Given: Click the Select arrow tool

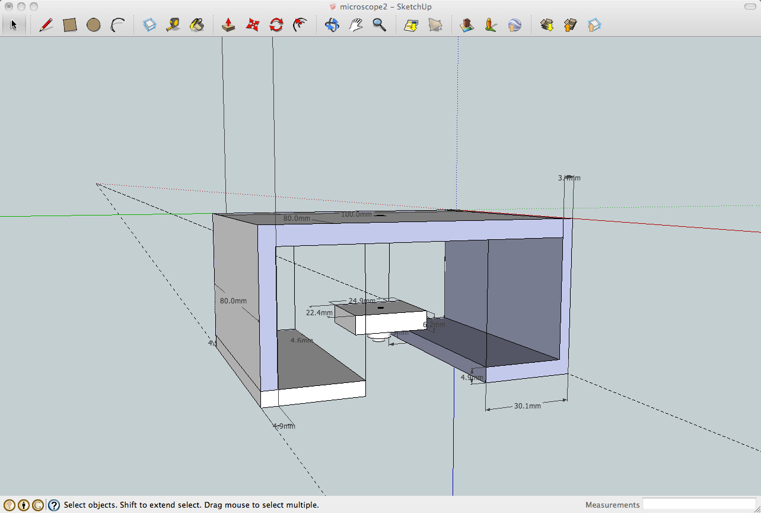Looking at the screenshot, I should tap(14, 25).
